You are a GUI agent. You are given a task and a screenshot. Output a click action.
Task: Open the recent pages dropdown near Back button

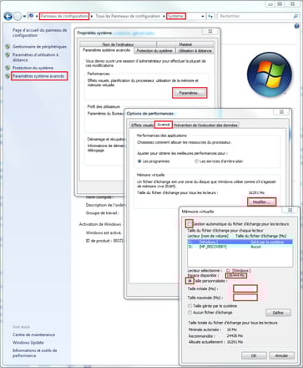click(24, 17)
